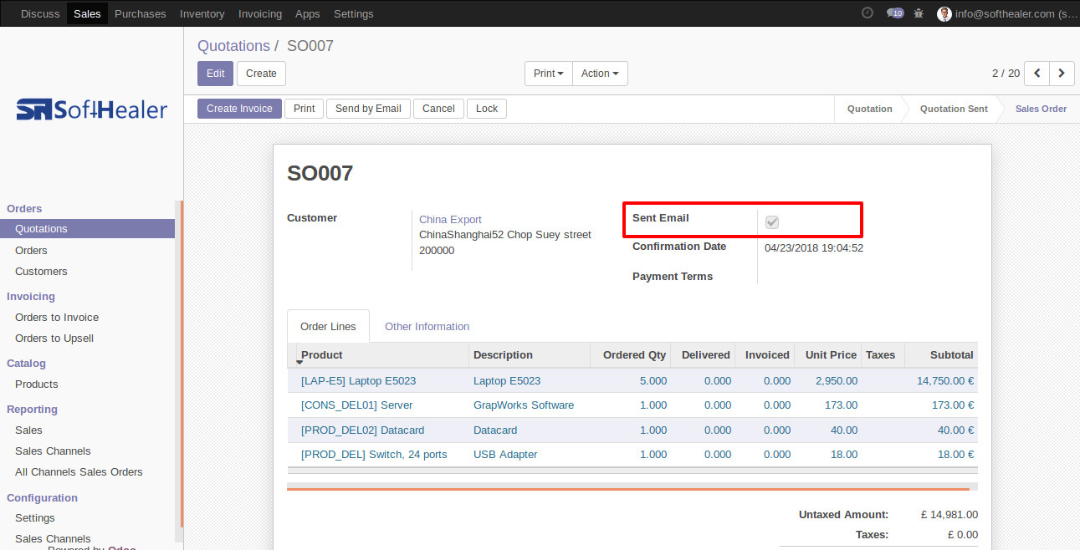This screenshot has width=1080, height=550.
Task: Open All Channels Sales Orders
Action: point(79,471)
